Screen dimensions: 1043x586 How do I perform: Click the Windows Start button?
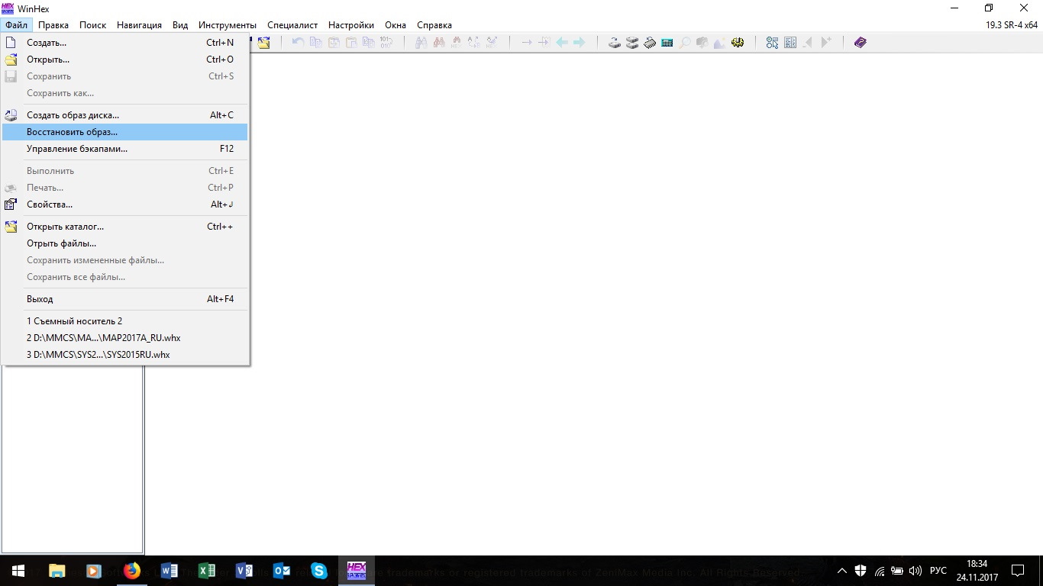coord(18,570)
